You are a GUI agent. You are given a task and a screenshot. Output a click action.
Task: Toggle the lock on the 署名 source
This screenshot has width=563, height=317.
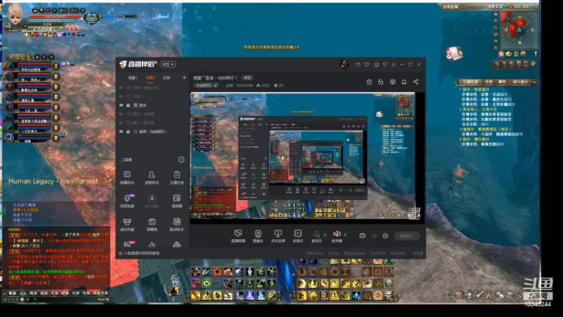(128, 105)
